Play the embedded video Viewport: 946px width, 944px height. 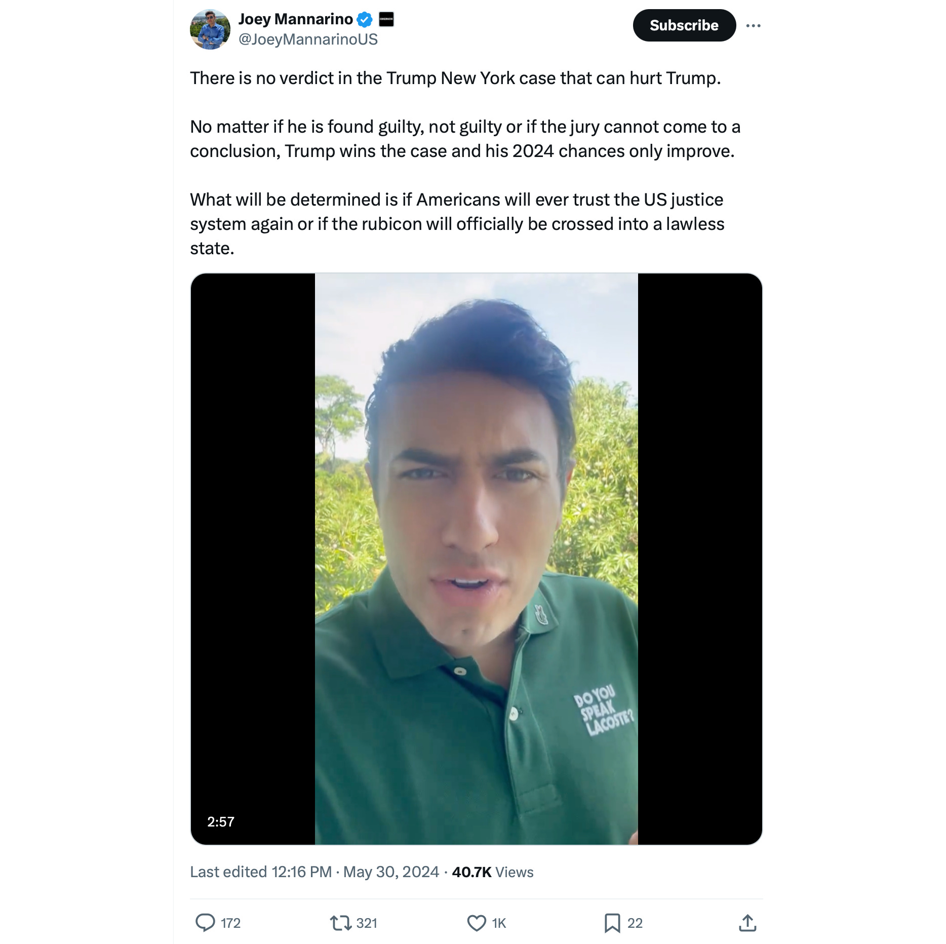tap(476, 559)
